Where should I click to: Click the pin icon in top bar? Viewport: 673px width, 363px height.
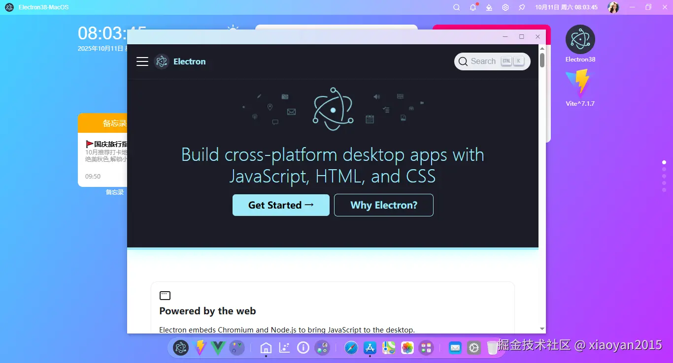coord(522,7)
